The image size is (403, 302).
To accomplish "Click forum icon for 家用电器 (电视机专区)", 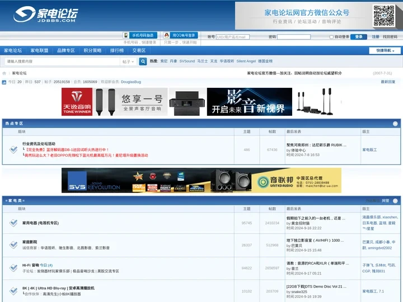I will pyautogui.click(x=13, y=223).
